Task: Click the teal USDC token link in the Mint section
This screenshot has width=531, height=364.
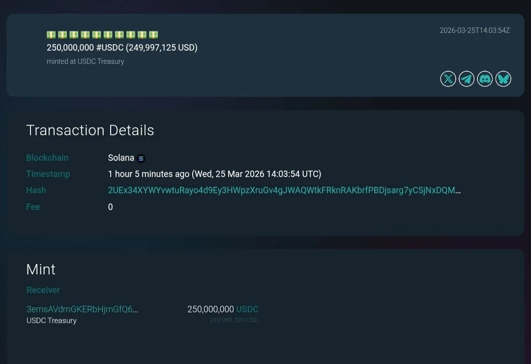Action: (x=247, y=309)
